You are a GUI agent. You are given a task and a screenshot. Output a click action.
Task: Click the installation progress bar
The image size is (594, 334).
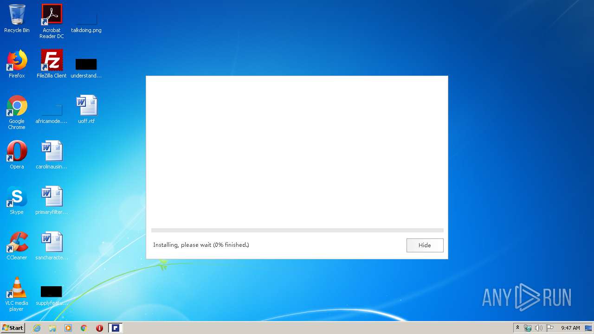[297, 230]
